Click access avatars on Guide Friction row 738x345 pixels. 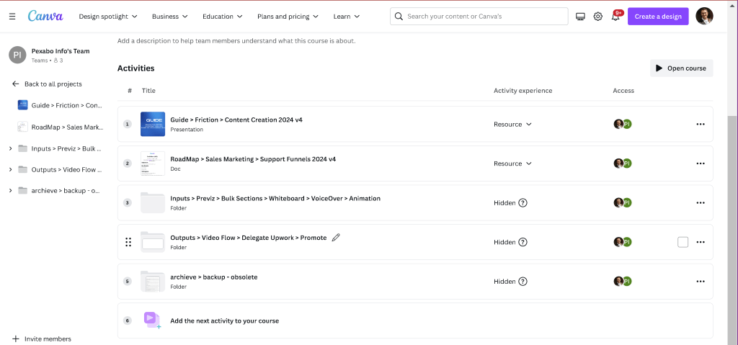[622, 125]
